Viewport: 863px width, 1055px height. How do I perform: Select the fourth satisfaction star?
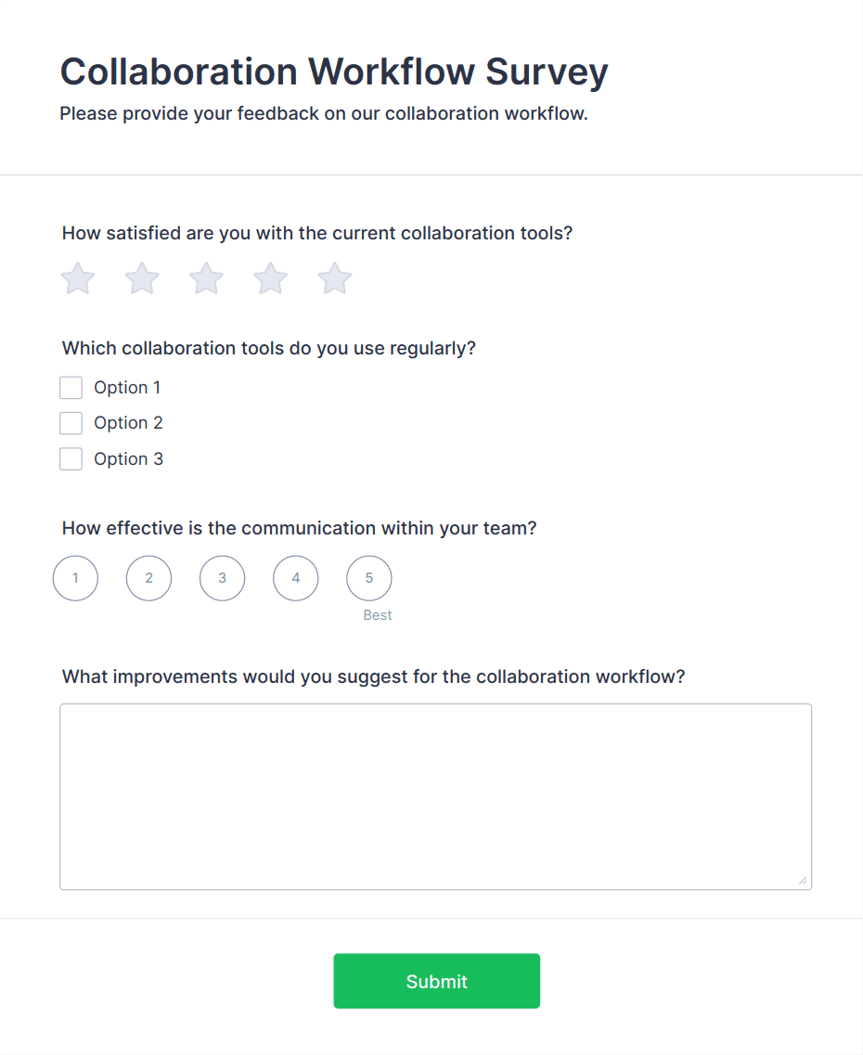tap(269, 278)
